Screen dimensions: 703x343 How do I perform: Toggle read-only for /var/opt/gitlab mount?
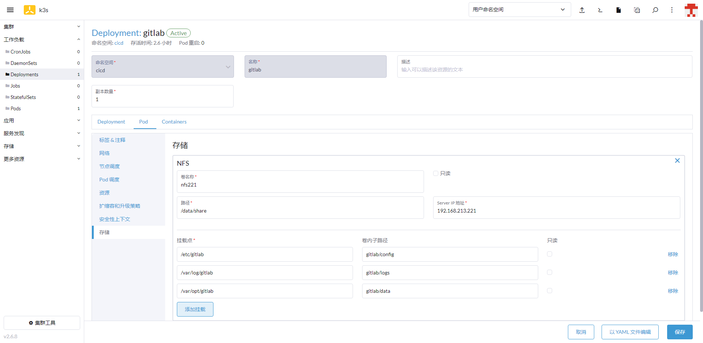click(549, 291)
